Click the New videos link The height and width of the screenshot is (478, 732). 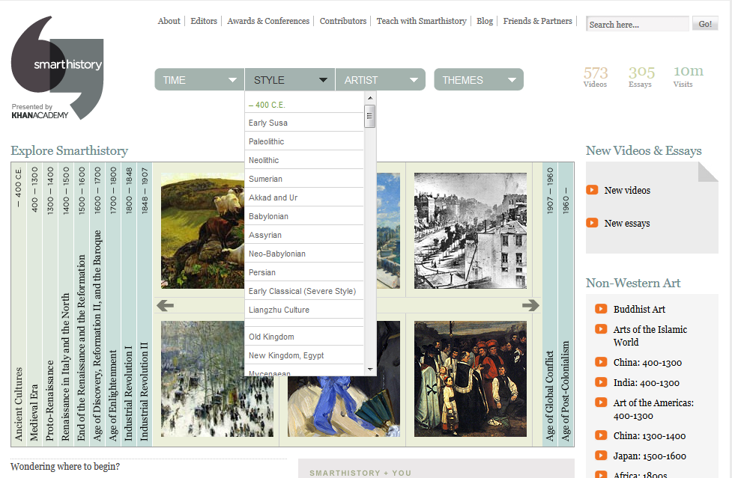(x=627, y=190)
